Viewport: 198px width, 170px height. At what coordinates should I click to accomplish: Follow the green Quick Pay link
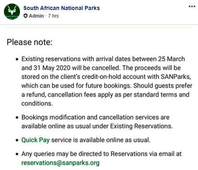[x=36, y=140]
